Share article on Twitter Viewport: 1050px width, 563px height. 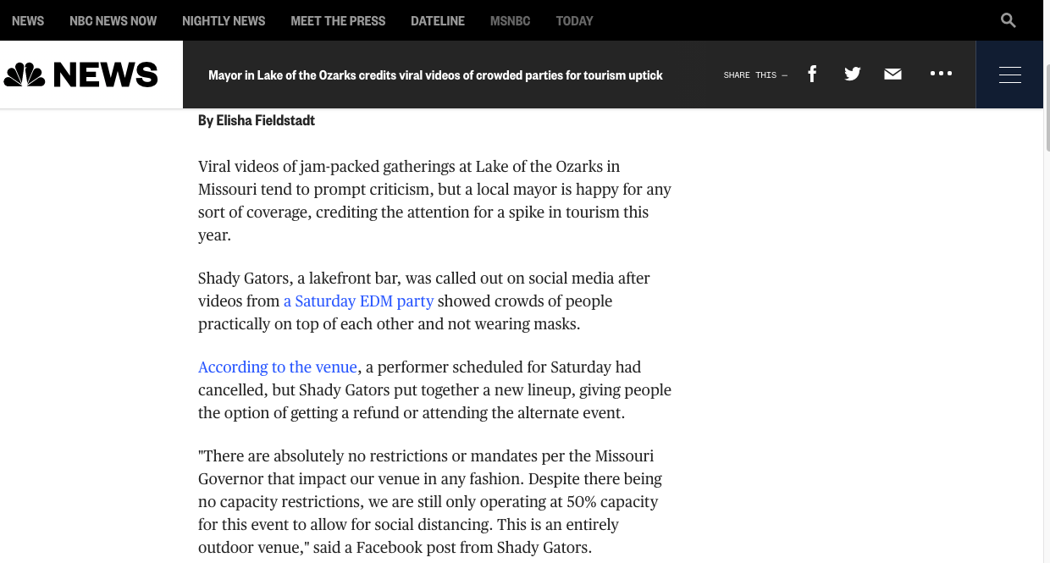(x=852, y=75)
